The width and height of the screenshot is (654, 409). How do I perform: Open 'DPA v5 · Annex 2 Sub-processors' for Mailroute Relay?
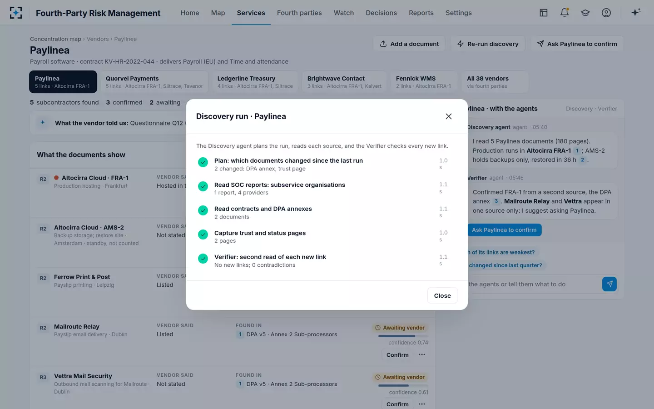pos(292,334)
